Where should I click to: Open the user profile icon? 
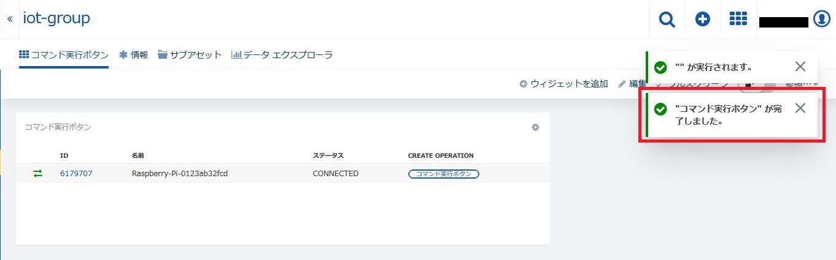[x=821, y=20]
